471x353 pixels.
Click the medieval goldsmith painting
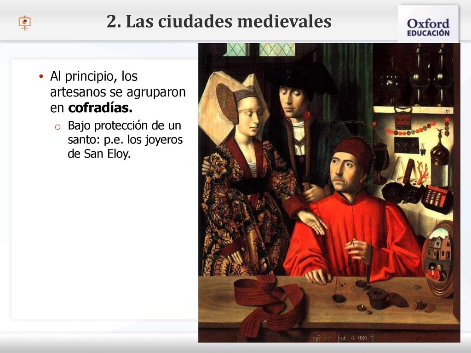pyautogui.click(x=329, y=193)
